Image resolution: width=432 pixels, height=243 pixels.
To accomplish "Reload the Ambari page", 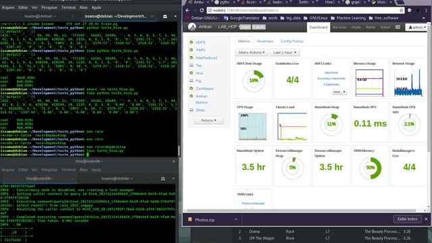I will (202, 11).
